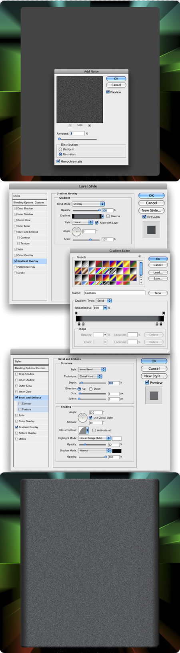Click zoom out minus icon under noise preview
Screen dimensions: 180x653
click(70, 126)
